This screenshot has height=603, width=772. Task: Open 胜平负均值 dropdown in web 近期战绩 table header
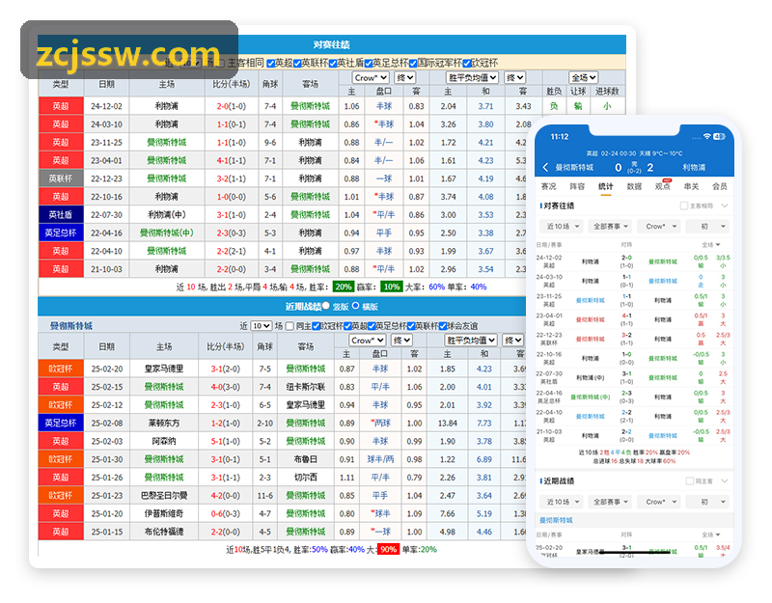(470, 341)
